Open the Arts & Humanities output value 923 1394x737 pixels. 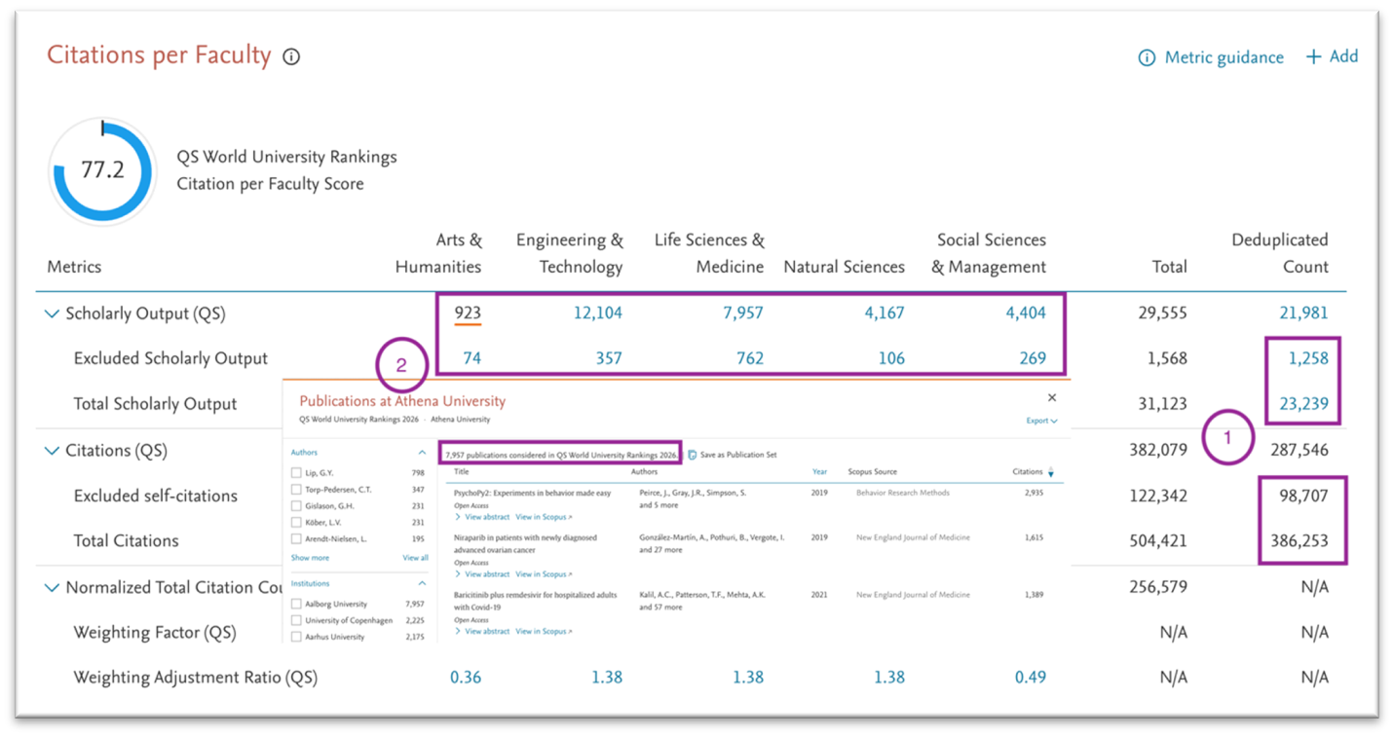(467, 313)
